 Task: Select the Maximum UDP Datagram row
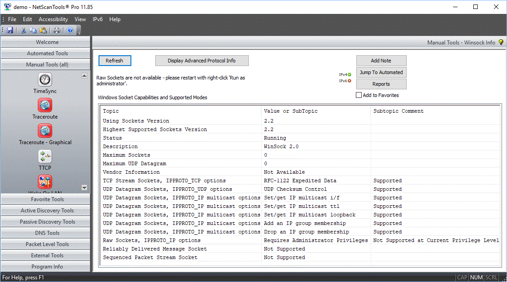(301, 163)
